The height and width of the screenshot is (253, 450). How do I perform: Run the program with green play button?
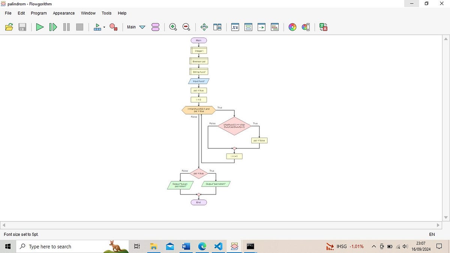[x=40, y=27]
